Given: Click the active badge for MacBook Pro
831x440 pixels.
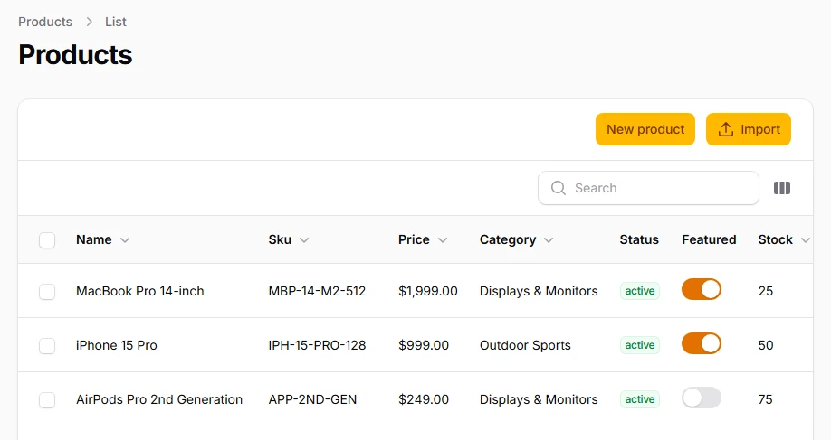Looking at the screenshot, I should click(640, 291).
